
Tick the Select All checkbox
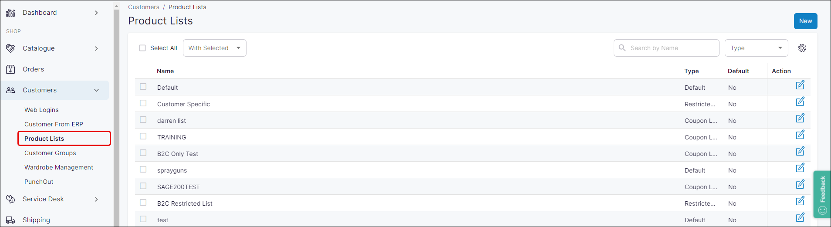pos(142,48)
